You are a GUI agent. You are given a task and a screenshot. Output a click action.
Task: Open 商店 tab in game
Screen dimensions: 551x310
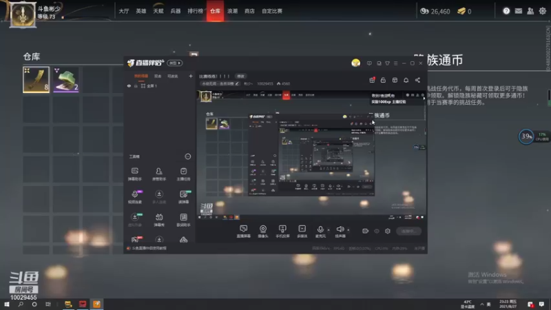pos(249,11)
